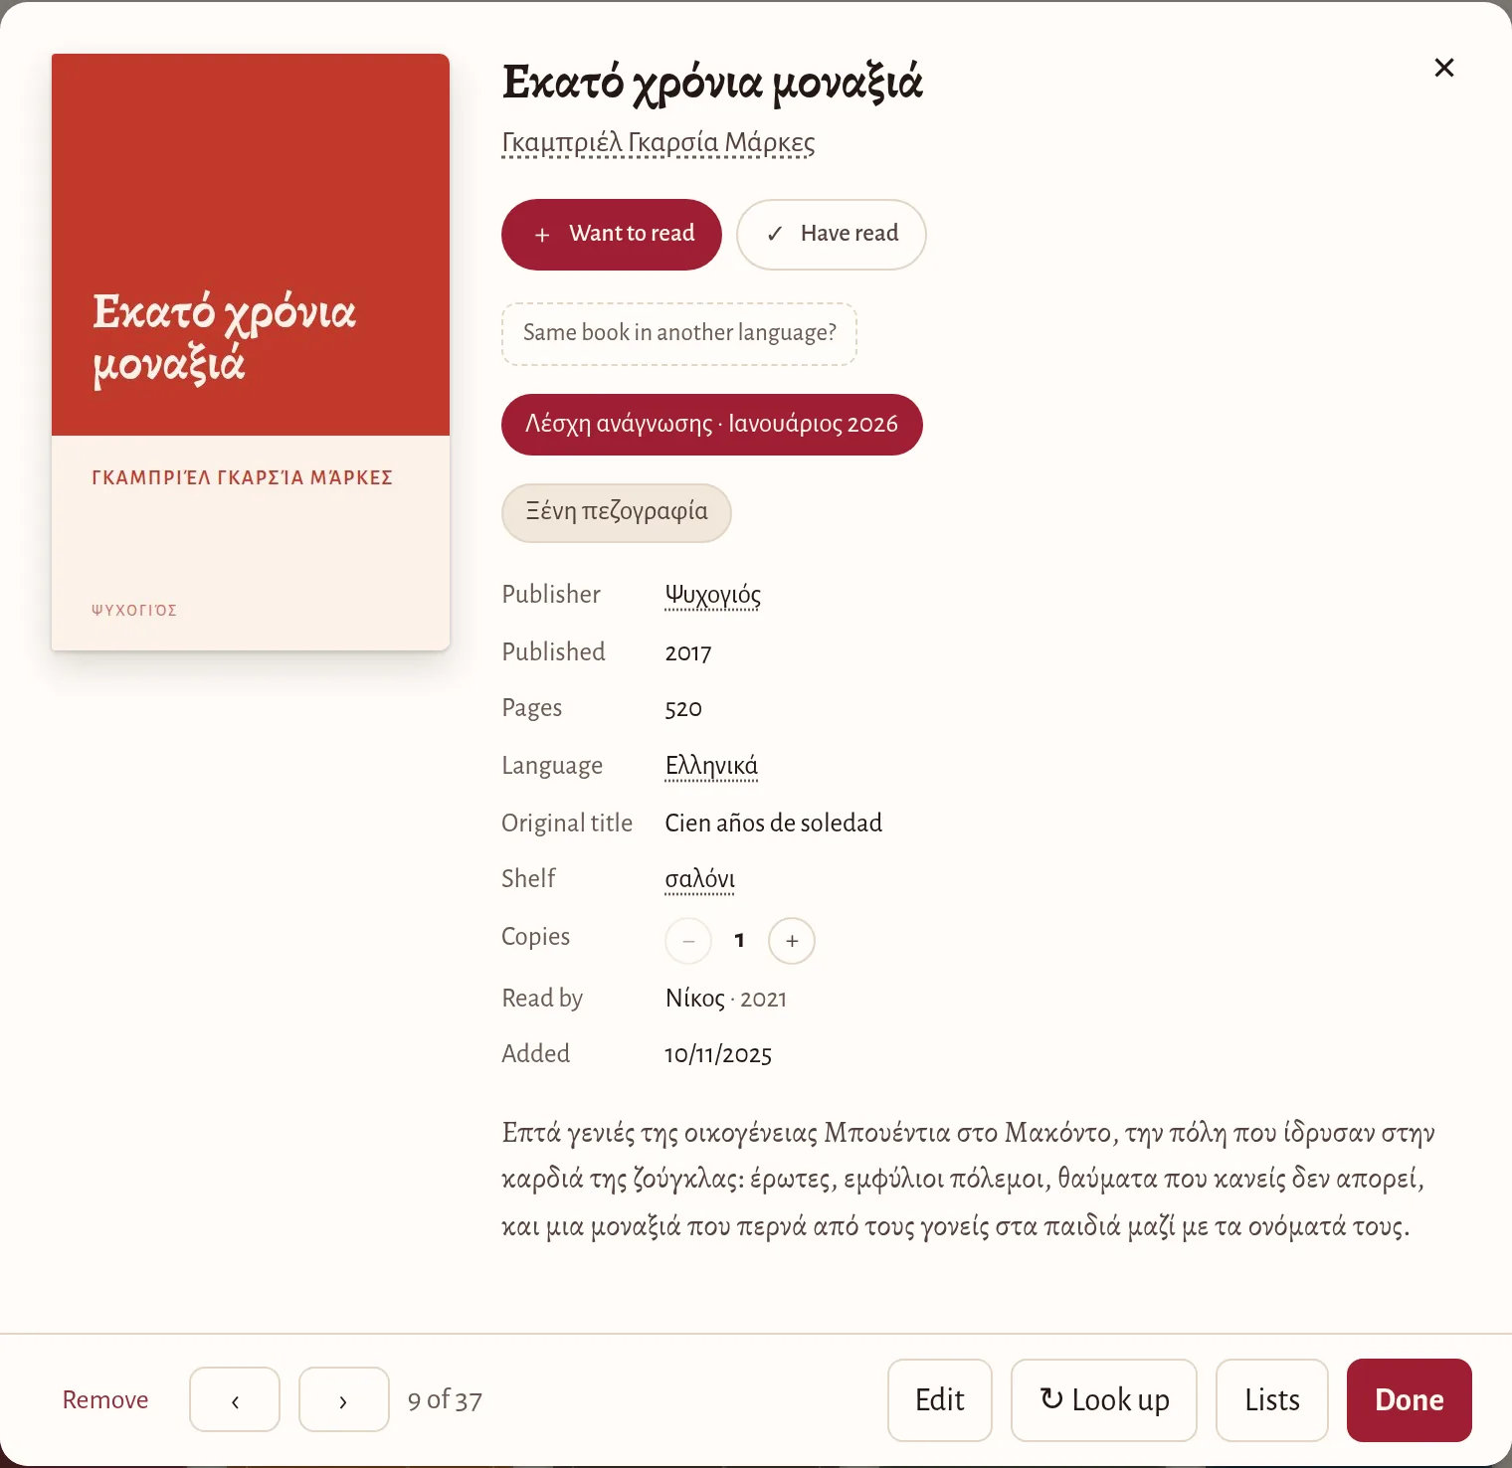Click Same book in another language
This screenshot has height=1468, width=1512.
[679, 333]
